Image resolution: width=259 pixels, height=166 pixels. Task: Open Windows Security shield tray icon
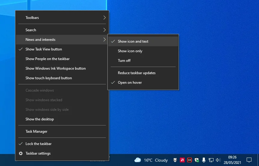tap(196, 160)
